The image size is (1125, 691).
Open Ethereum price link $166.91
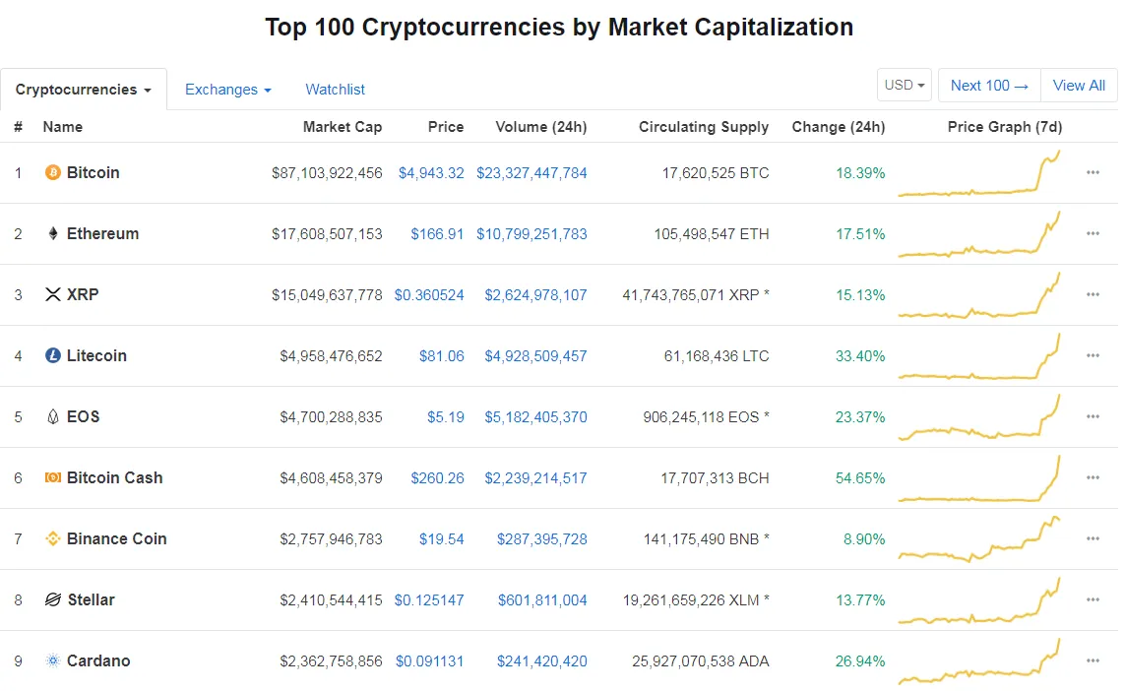437,234
